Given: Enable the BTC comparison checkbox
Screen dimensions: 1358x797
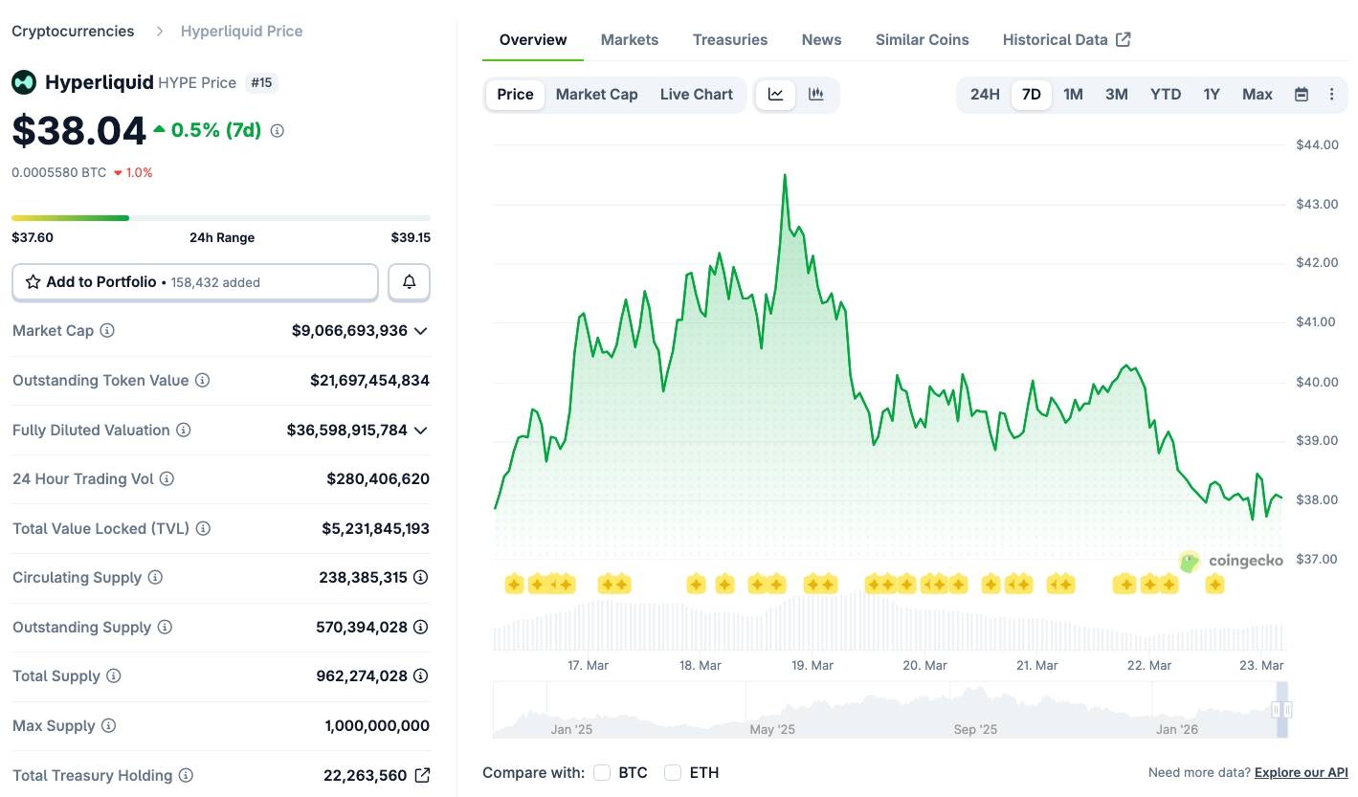Looking at the screenshot, I should (x=602, y=772).
